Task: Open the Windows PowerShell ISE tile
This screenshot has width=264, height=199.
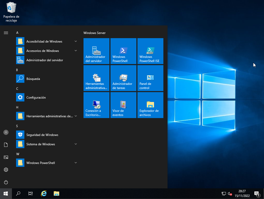Action: click(x=150, y=51)
